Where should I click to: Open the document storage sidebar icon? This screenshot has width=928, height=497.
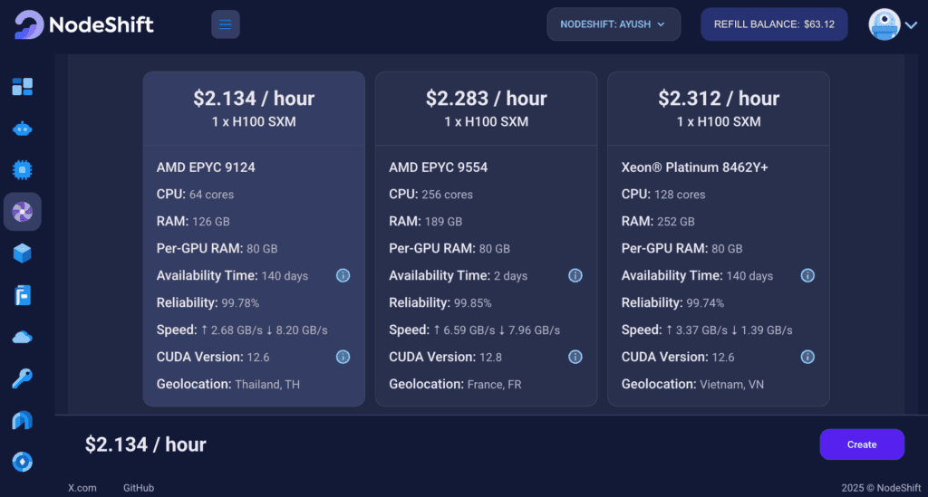(23, 295)
